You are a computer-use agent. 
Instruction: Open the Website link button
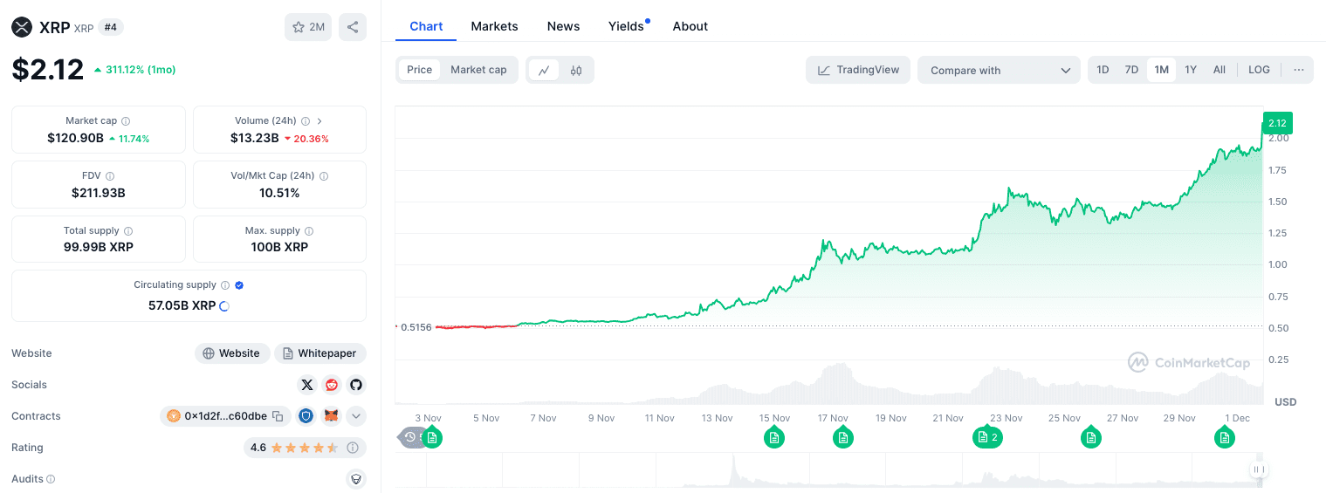pos(231,353)
